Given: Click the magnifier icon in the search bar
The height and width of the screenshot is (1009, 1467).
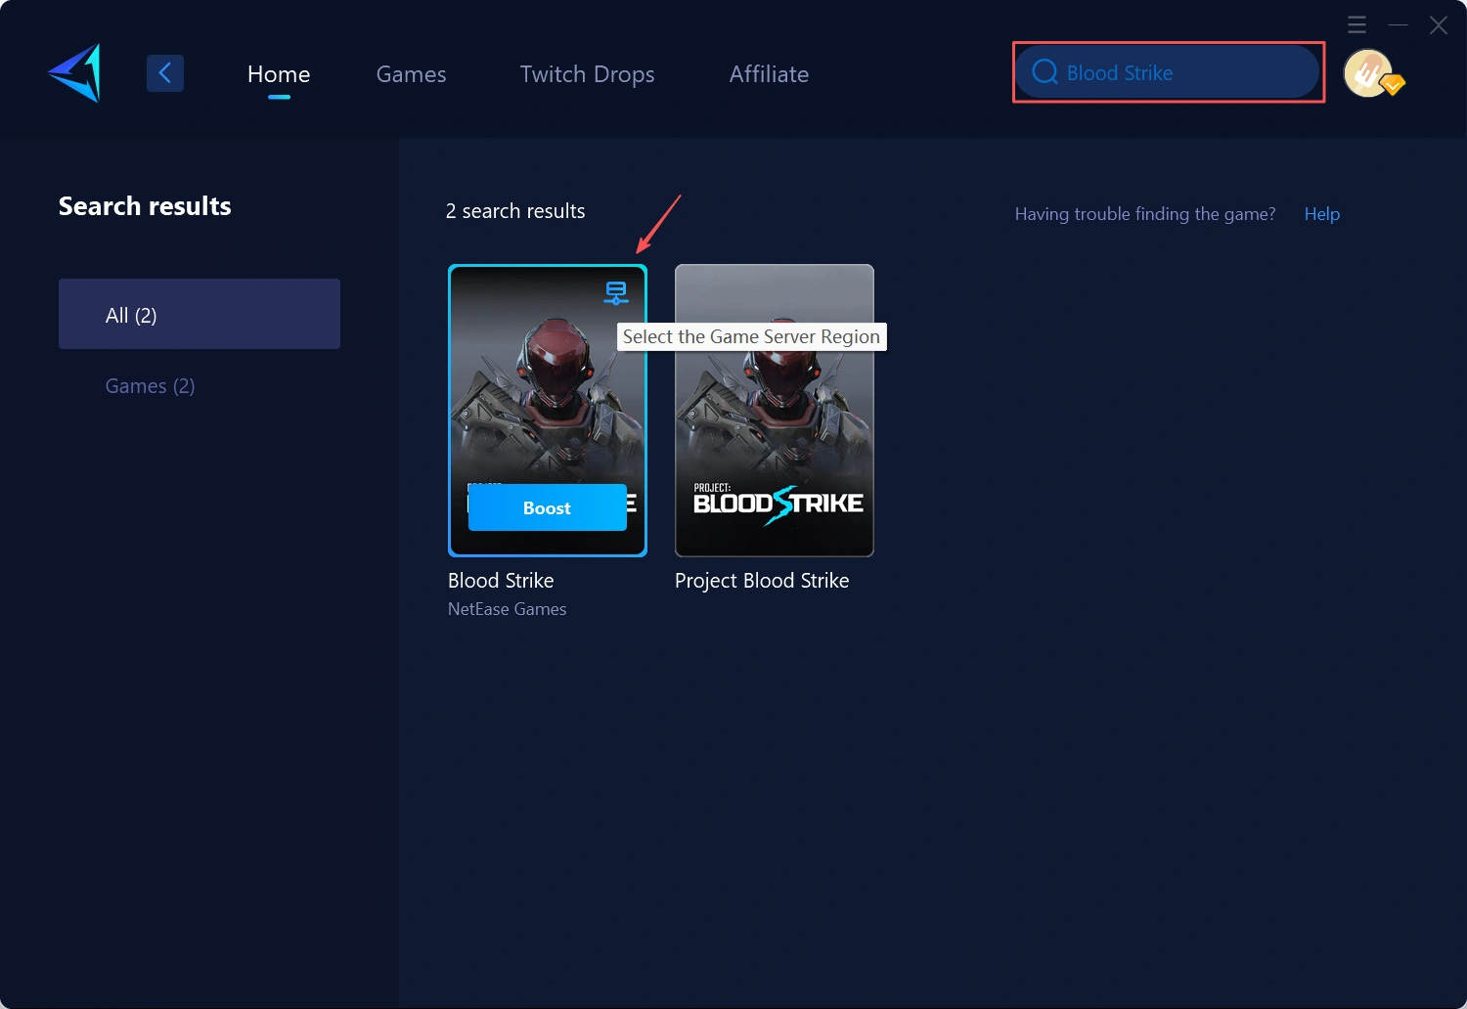Looking at the screenshot, I should click(x=1044, y=71).
